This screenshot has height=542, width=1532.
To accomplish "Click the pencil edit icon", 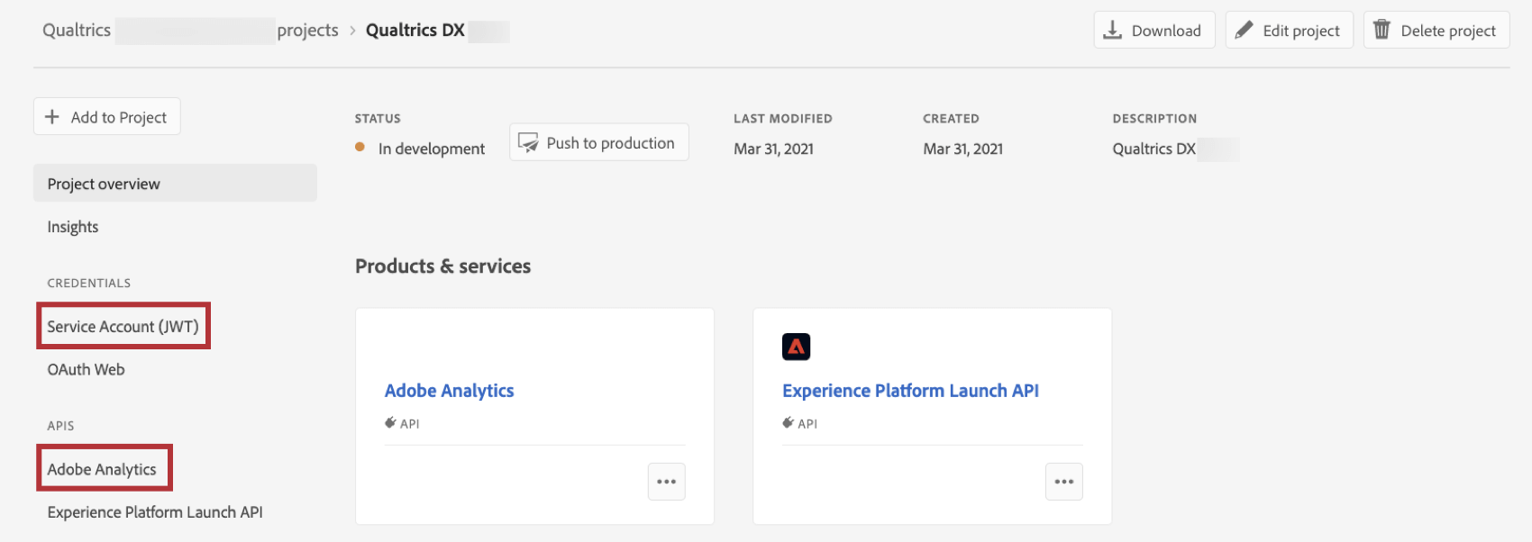I will pyautogui.click(x=1244, y=30).
